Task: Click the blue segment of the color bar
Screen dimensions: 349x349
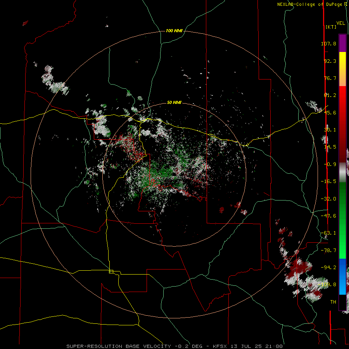Action: (x=342, y=276)
